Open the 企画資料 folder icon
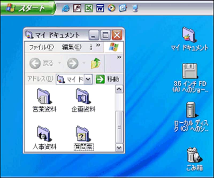This screenshot has width=214, height=178. [83, 96]
